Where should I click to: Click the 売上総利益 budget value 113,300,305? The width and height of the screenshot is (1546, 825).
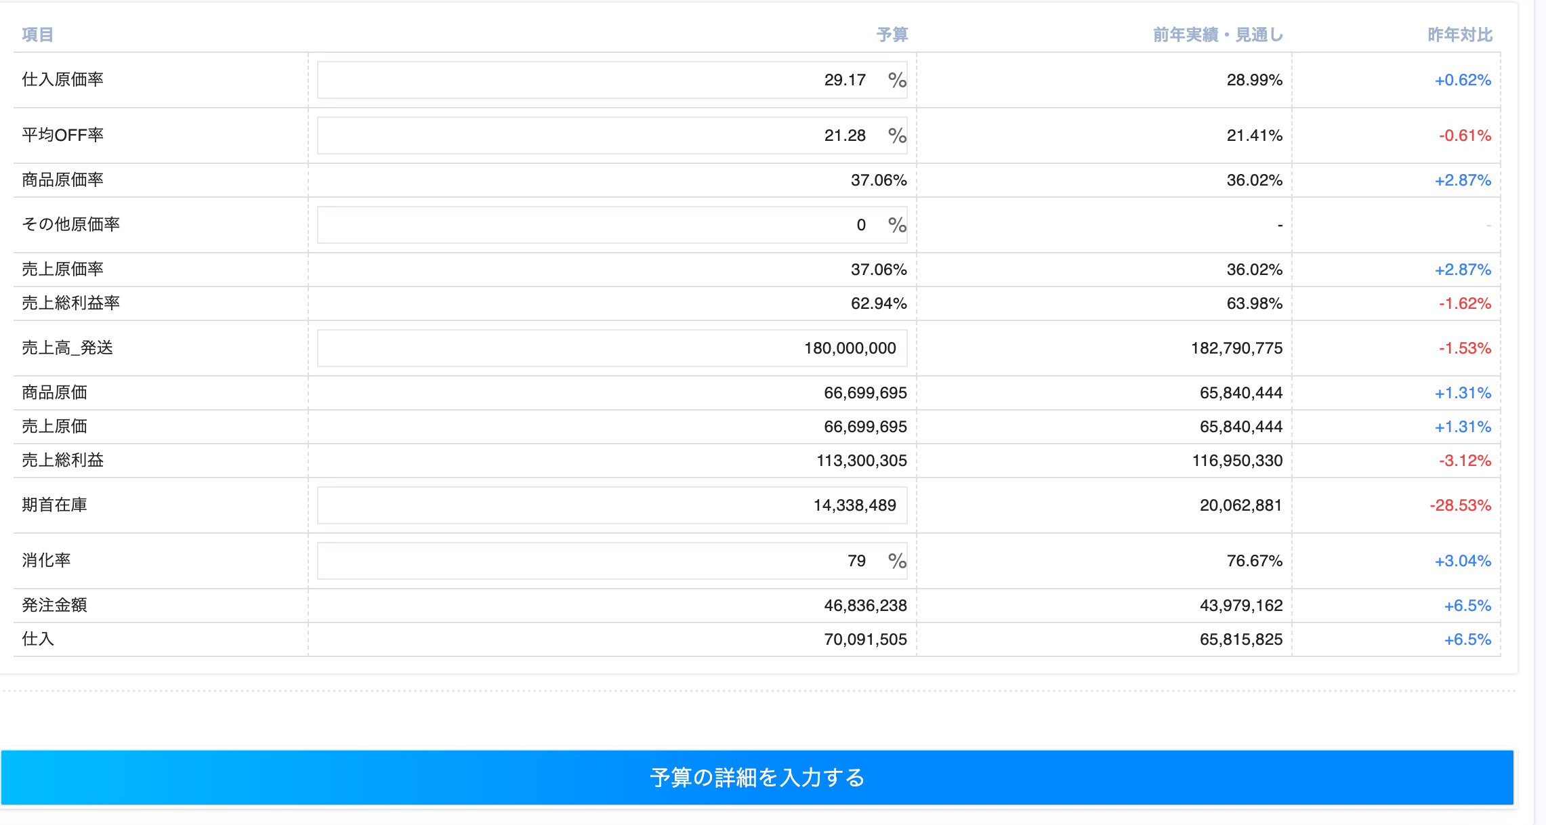click(x=861, y=461)
